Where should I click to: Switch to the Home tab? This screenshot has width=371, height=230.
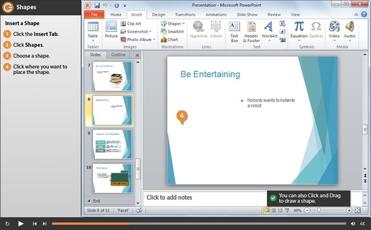(x=116, y=14)
